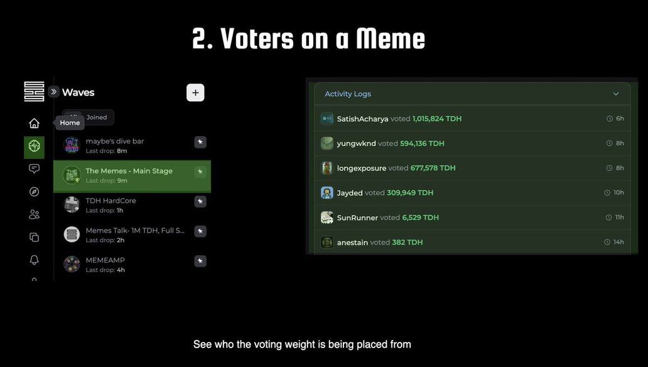Collapse the Activity Logs chevron
This screenshot has height=367, width=648.
[x=616, y=94]
